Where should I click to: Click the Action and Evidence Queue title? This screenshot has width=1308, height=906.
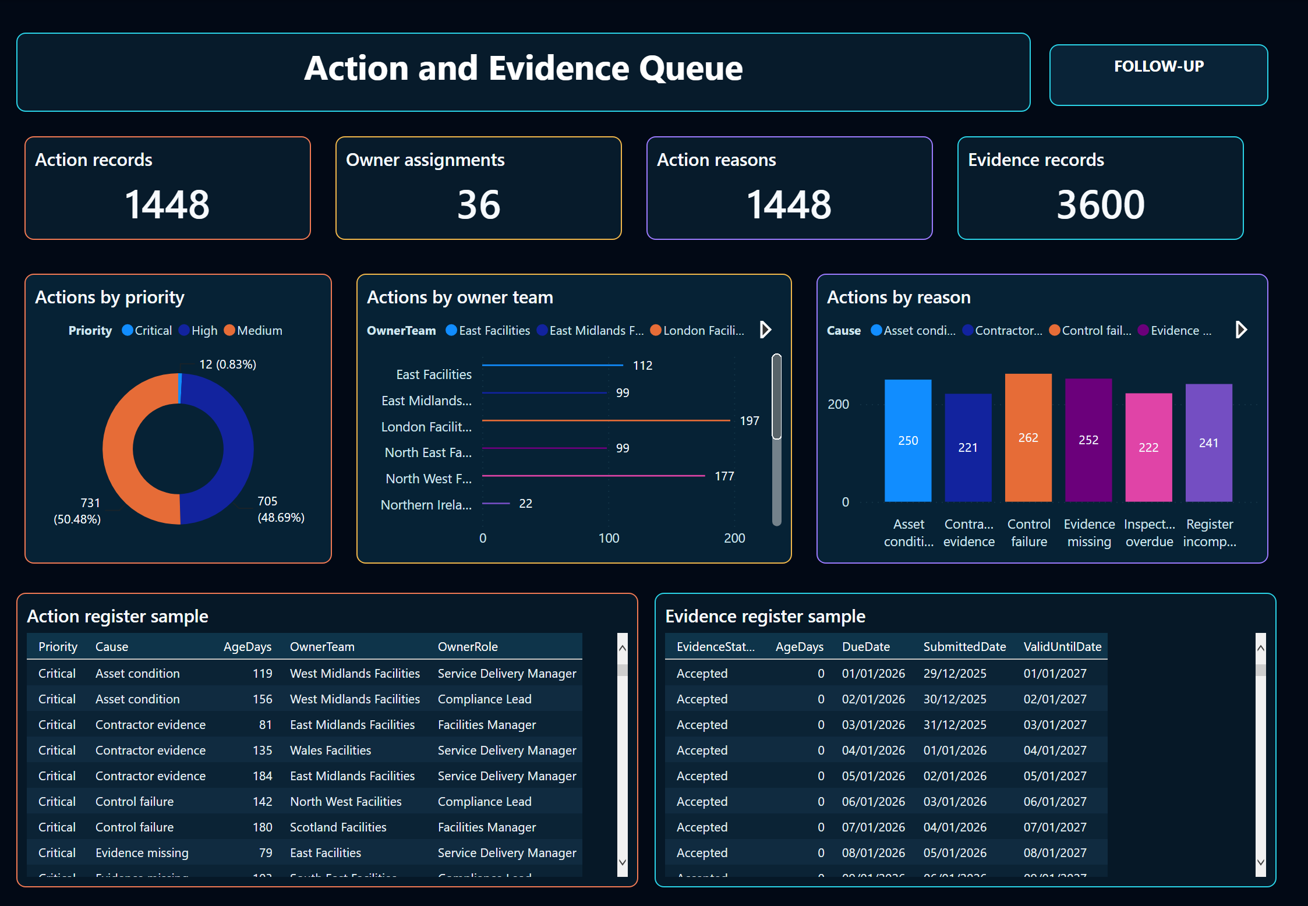(524, 68)
